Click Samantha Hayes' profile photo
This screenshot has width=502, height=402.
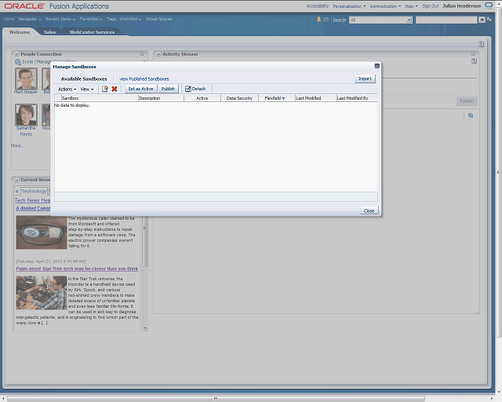coord(26,115)
